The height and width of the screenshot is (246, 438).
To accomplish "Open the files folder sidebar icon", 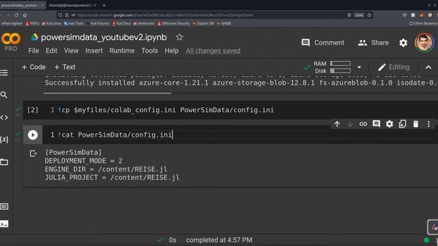I will [4, 162].
